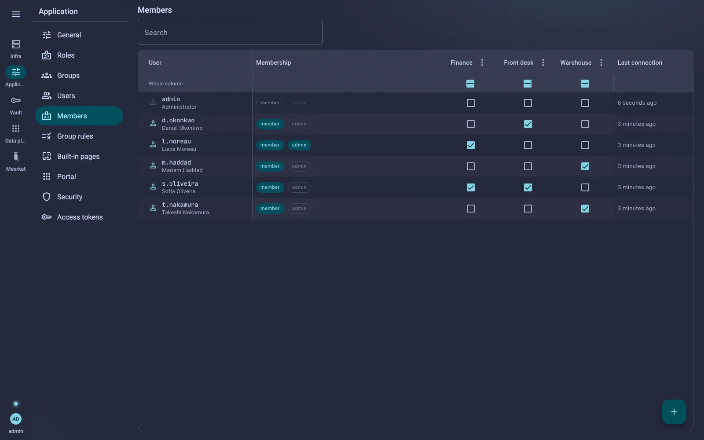Screen dimensions: 704x440
Task: Click the user icon beside l.moreau
Action: (153, 145)
